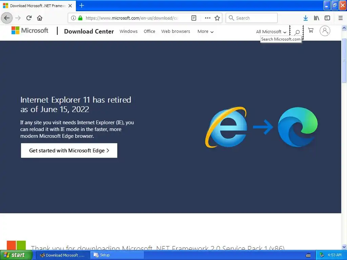This screenshot has width=347, height=260.
Task: Click the forward navigation arrow
Action: (x=18, y=18)
